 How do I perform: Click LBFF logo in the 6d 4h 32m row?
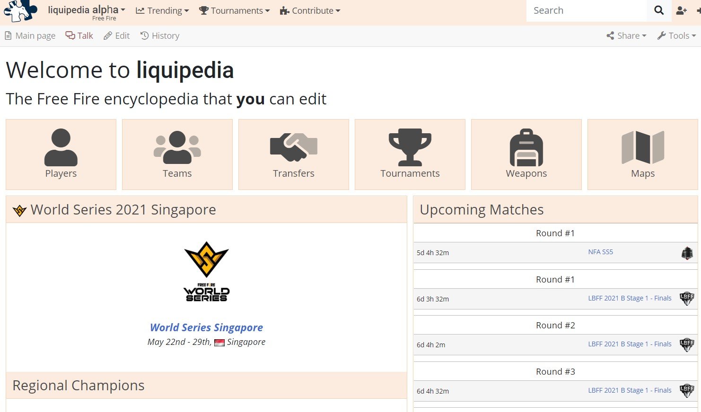click(687, 391)
